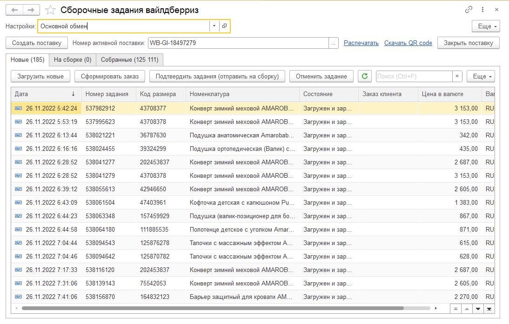Jump to the first row of the list
The height and width of the screenshot is (324, 509).
(x=456, y=309)
